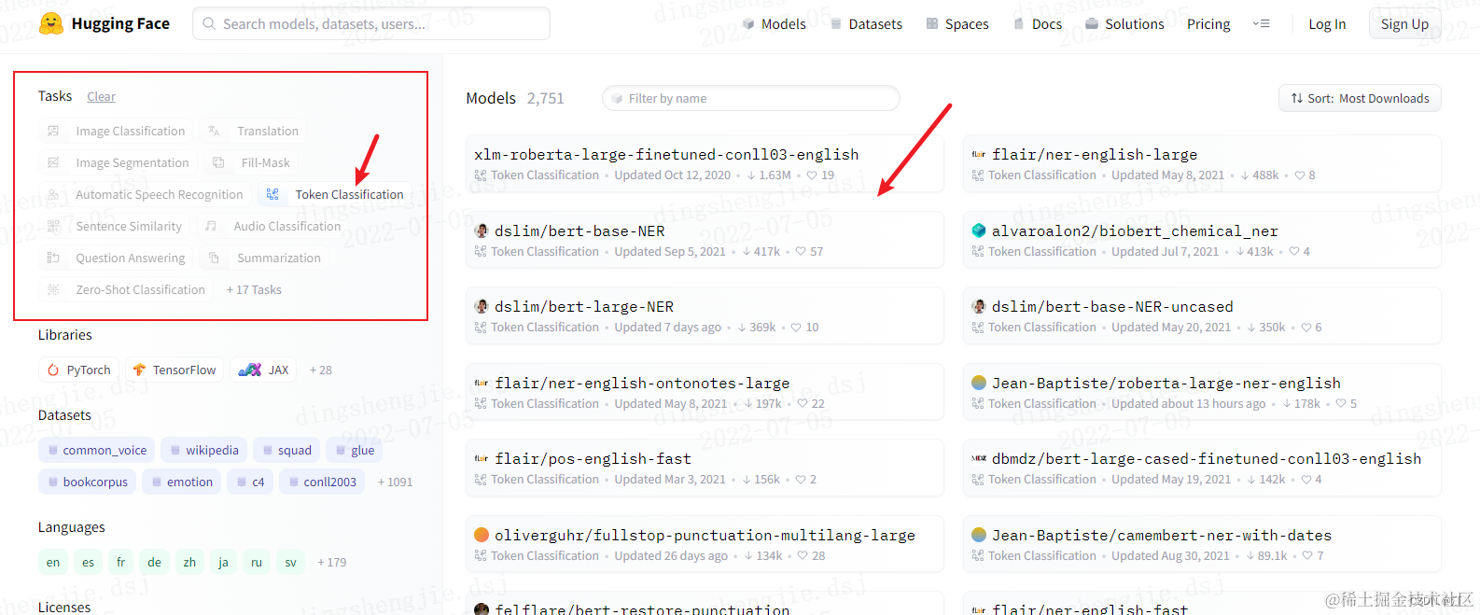Image resolution: width=1480 pixels, height=615 pixels.
Task: Focus the search models, datasets, users field
Action: click(371, 23)
